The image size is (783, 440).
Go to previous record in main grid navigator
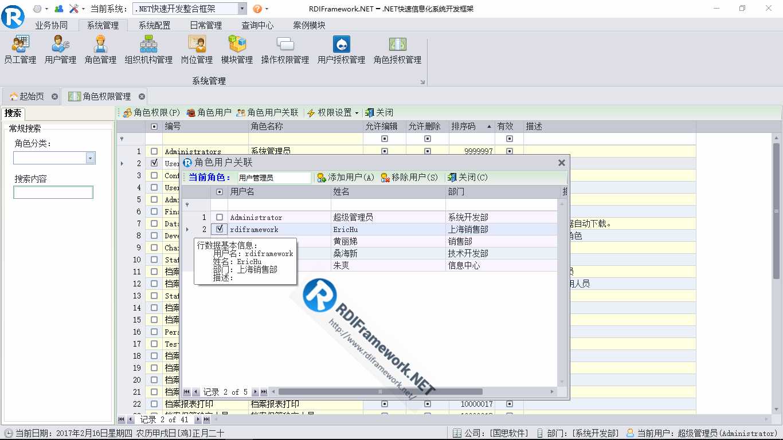click(130, 419)
